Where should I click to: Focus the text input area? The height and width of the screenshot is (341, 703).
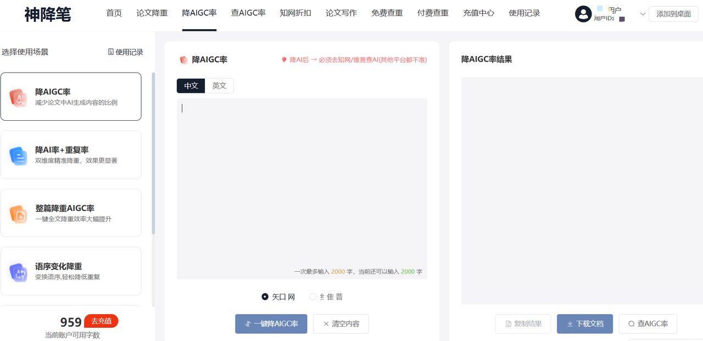[x=302, y=188]
